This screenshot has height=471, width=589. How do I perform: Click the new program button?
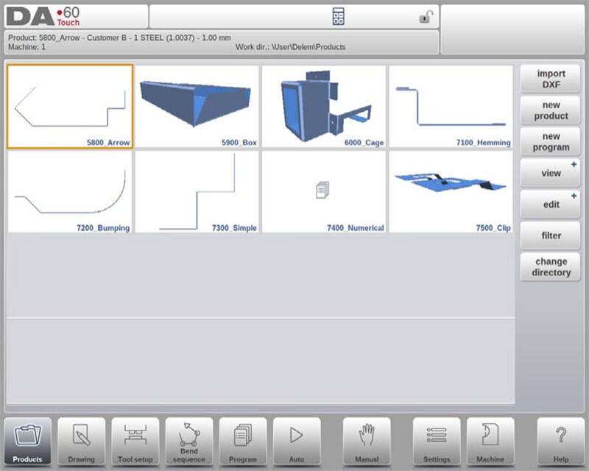pos(551,141)
